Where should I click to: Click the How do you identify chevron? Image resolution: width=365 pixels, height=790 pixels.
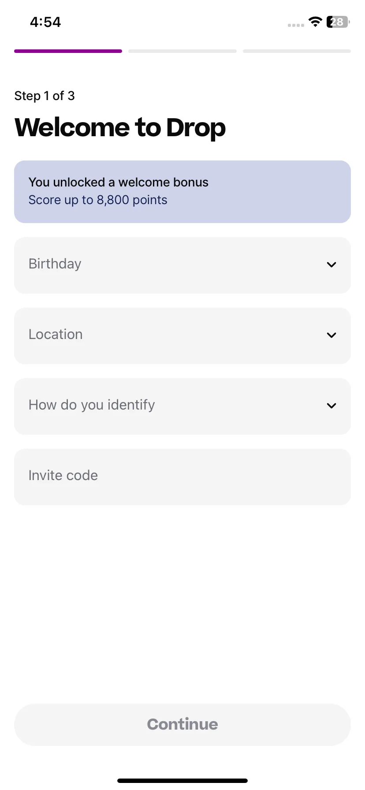click(331, 406)
